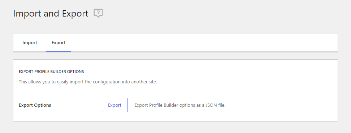Click the JSON file description text
The height and width of the screenshot is (133, 351).
(180, 105)
